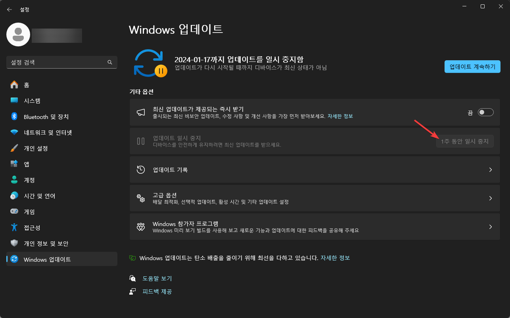This screenshot has height=318, width=510.
Task: Click the Bluetooth icon in the sidebar
Action: (14, 117)
